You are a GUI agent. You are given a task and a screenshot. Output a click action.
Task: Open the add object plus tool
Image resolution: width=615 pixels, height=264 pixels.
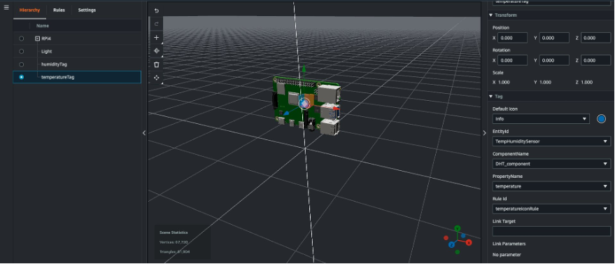pos(157,38)
